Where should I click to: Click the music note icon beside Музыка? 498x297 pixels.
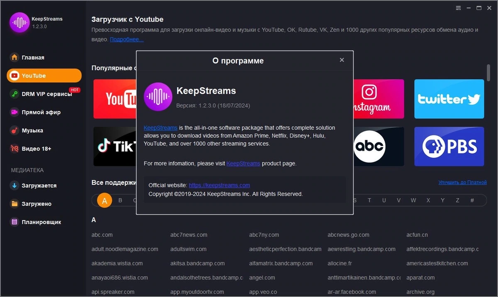click(15, 130)
